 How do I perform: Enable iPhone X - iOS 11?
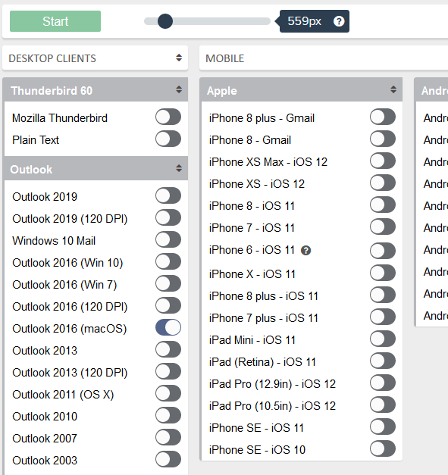tap(383, 273)
